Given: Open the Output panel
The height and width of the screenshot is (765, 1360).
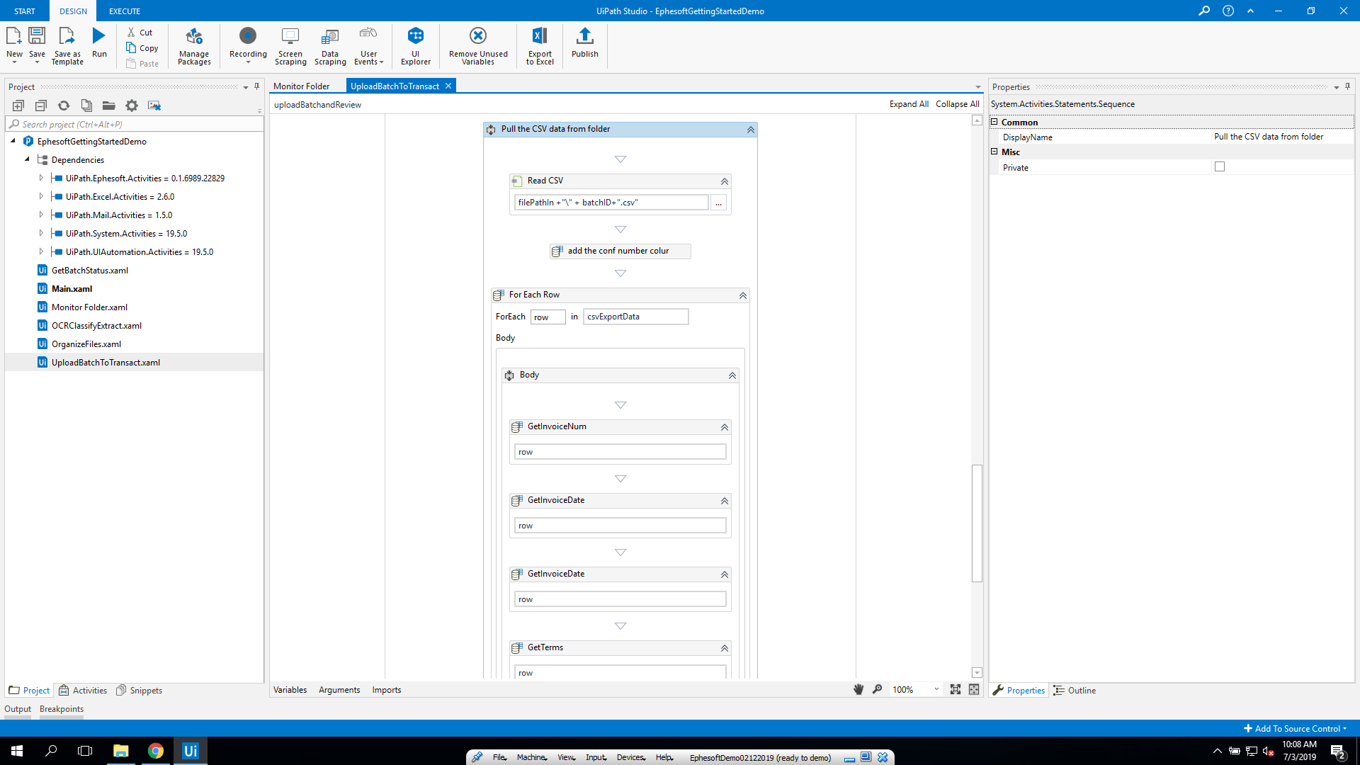Looking at the screenshot, I should click(18, 709).
